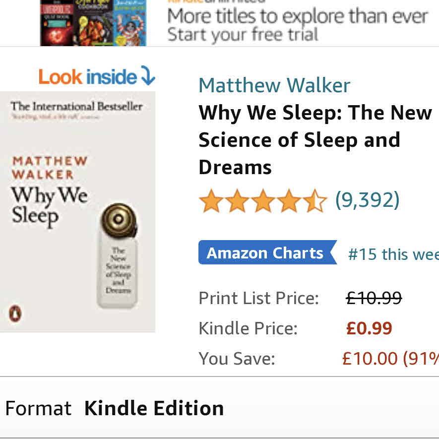Tap the More titles to explore headline
The height and width of the screenshot is (439, 439).
pyautogui.click(x=298, y=16)
